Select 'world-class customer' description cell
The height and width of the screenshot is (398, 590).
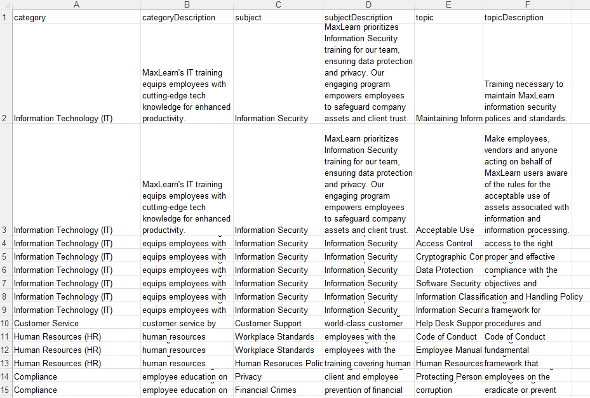(x=368, y=323)
